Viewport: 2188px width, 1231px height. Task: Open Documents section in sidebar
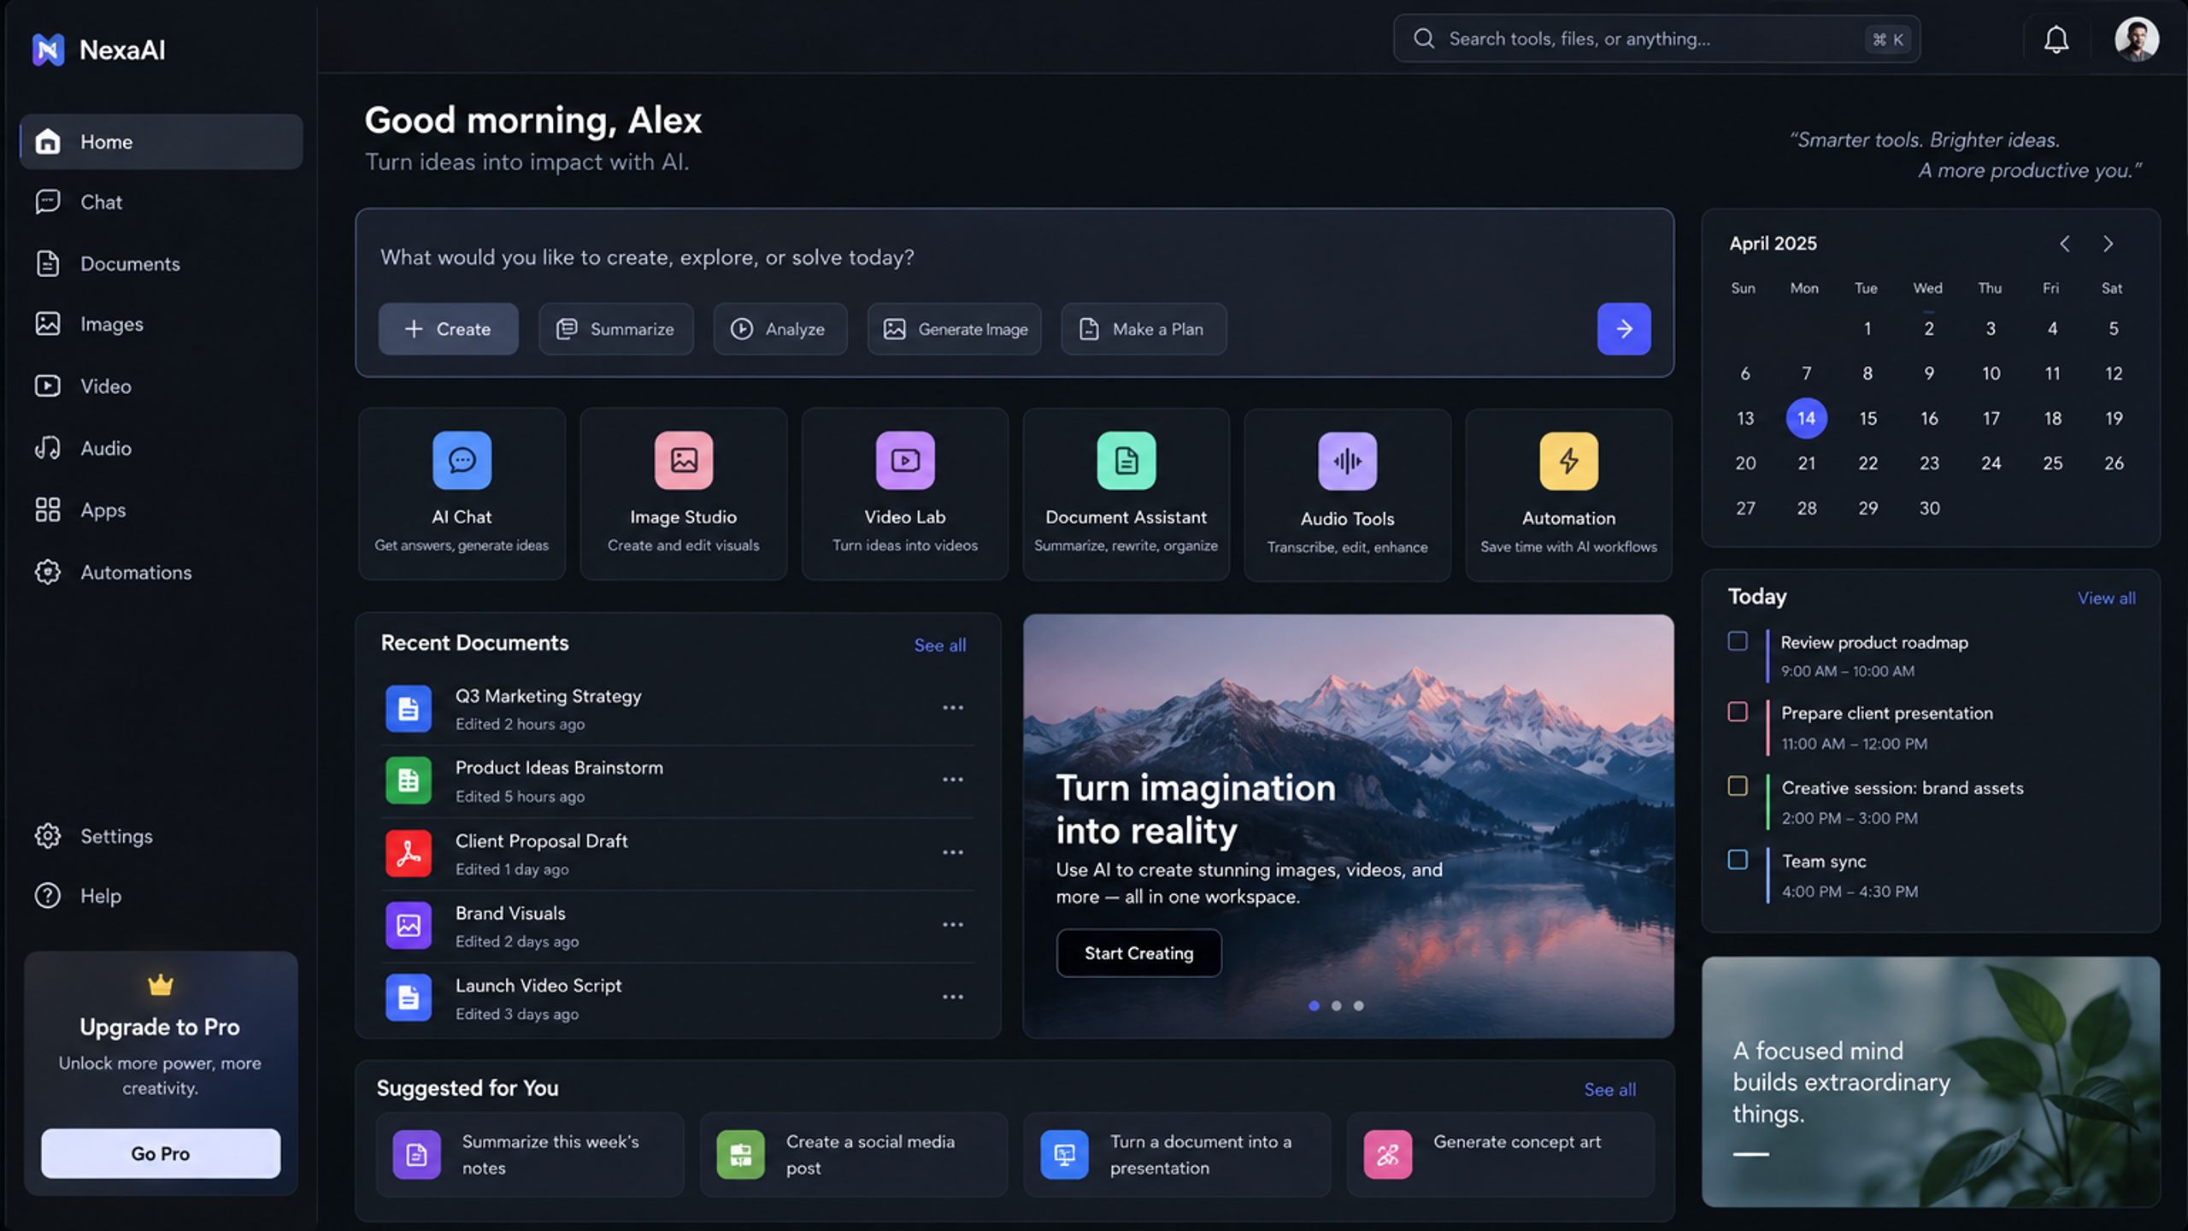point(161,263)
